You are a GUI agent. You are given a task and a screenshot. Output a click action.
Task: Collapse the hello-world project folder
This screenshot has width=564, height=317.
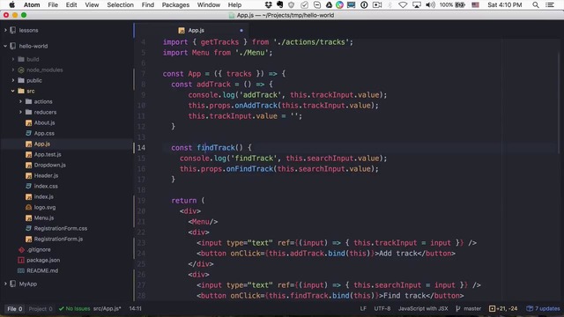(x=5, y=46)
